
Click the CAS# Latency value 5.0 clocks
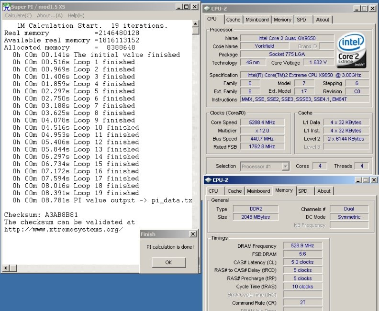pos(302,262)
